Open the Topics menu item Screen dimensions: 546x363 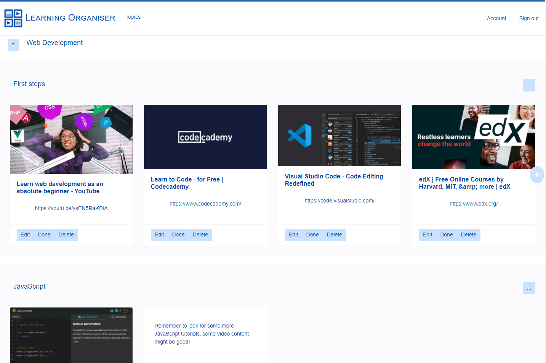133,17
